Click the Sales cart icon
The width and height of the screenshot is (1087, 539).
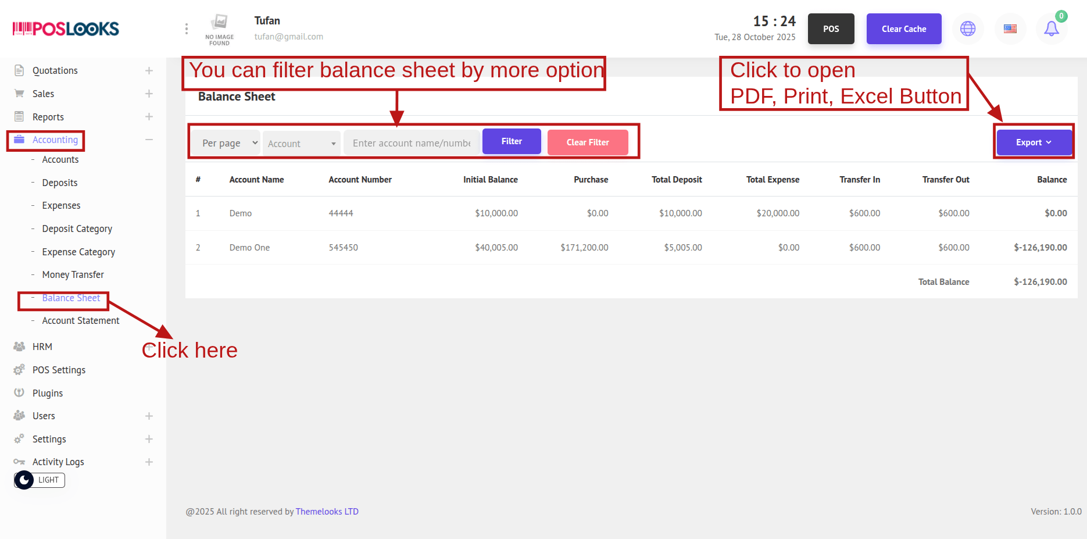tap(19, 94)
